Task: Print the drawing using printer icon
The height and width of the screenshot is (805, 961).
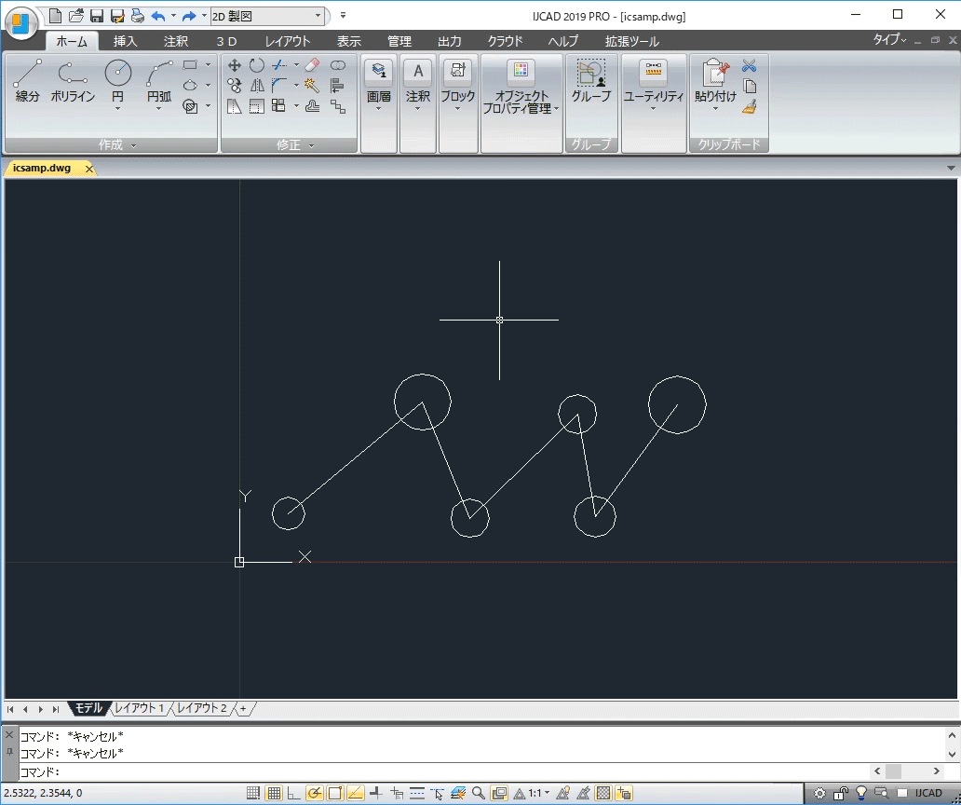Action: pos(137,16)
